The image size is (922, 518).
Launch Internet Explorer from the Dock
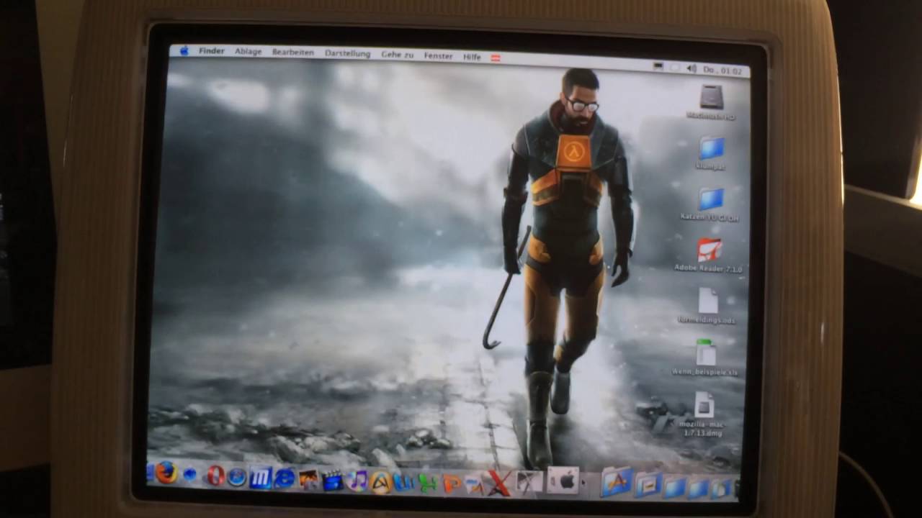[285, 478]
